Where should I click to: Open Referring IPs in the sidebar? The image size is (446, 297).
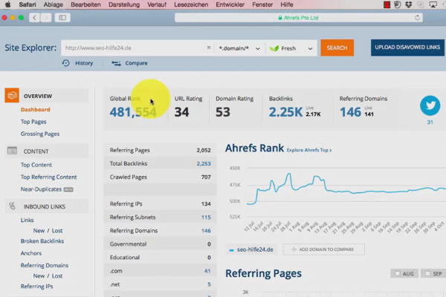tap(36, 286)
